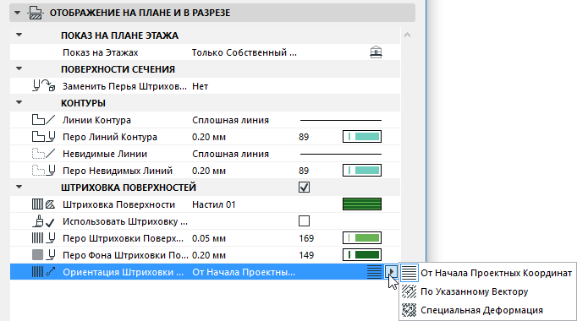
Task: Click pen number 149
Action: (x=306, y=255)
